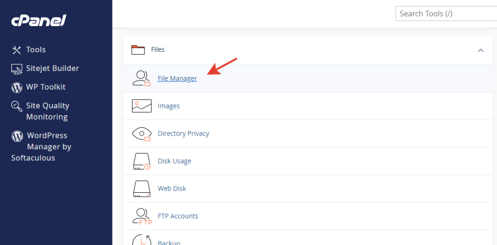This screenshot has width=497, height=245.
Task: Open WP Toolkit from sidebar
Action: 46,87
